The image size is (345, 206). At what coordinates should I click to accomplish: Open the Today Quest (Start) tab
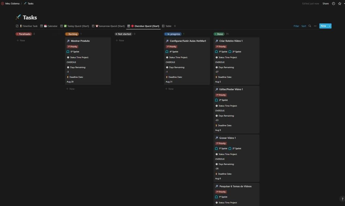(75, 26)
